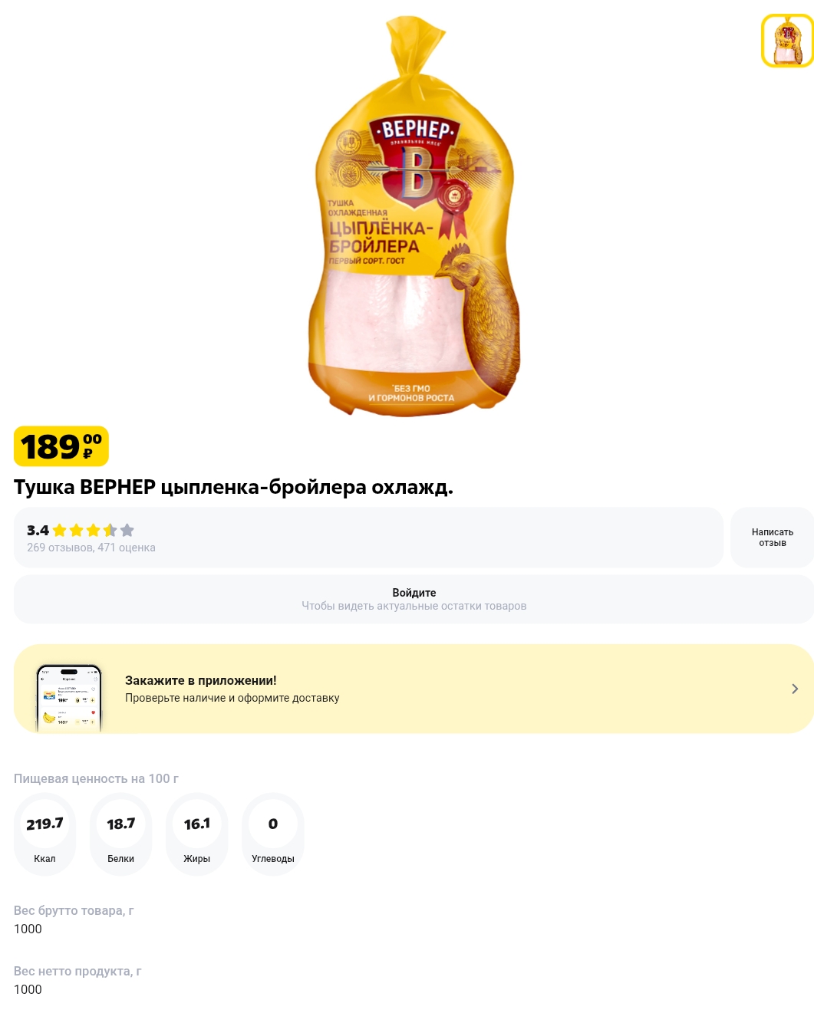Click the grey fifth rating star
The height and width of the screenshot is (1023, 814).
pos(127,530)
